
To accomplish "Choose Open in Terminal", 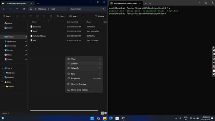I will click(84, 84).
